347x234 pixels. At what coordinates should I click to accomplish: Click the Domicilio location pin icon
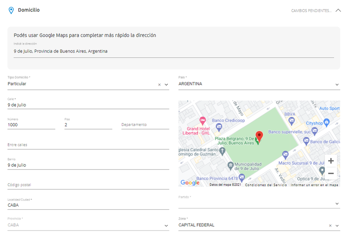tap(11, 10)
